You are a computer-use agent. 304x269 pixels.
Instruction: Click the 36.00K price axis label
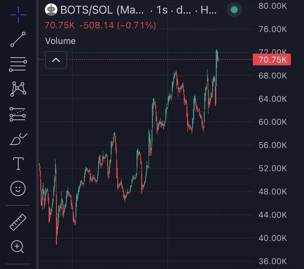coord(273,261)
